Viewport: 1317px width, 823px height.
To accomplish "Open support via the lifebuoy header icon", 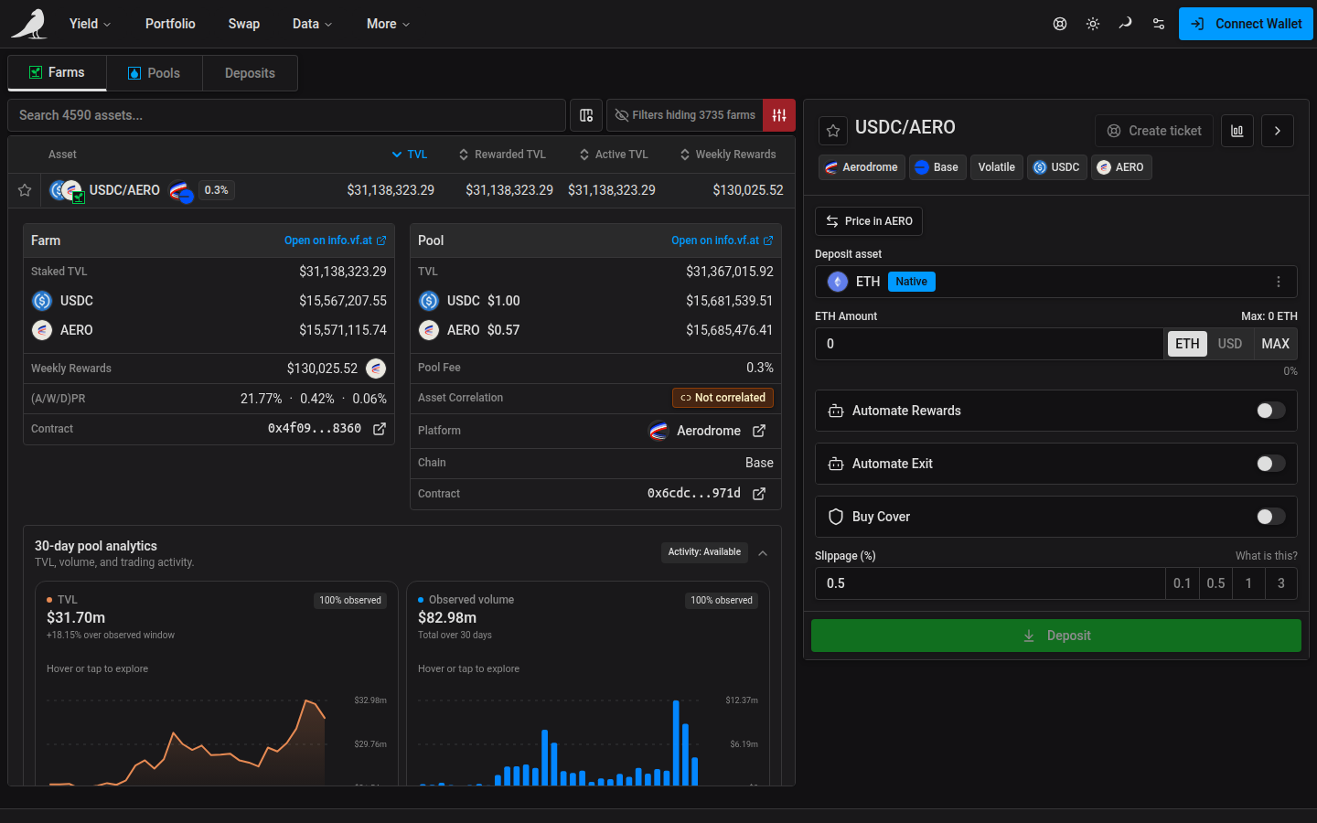I will point(1060,24).
